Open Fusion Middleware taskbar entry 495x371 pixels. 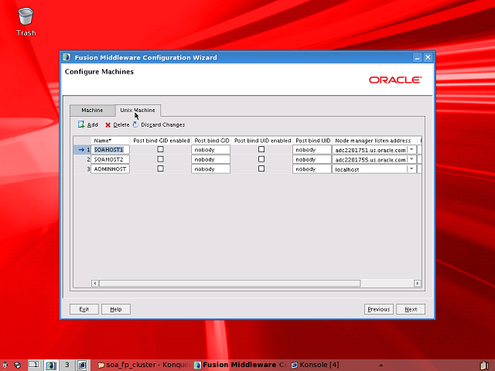coord(241,365)
